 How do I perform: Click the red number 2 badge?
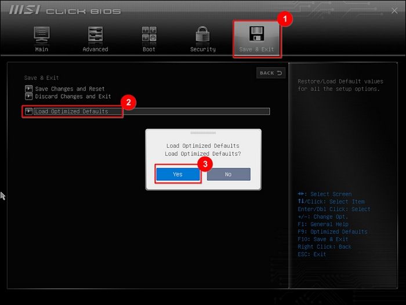point(129,102)
